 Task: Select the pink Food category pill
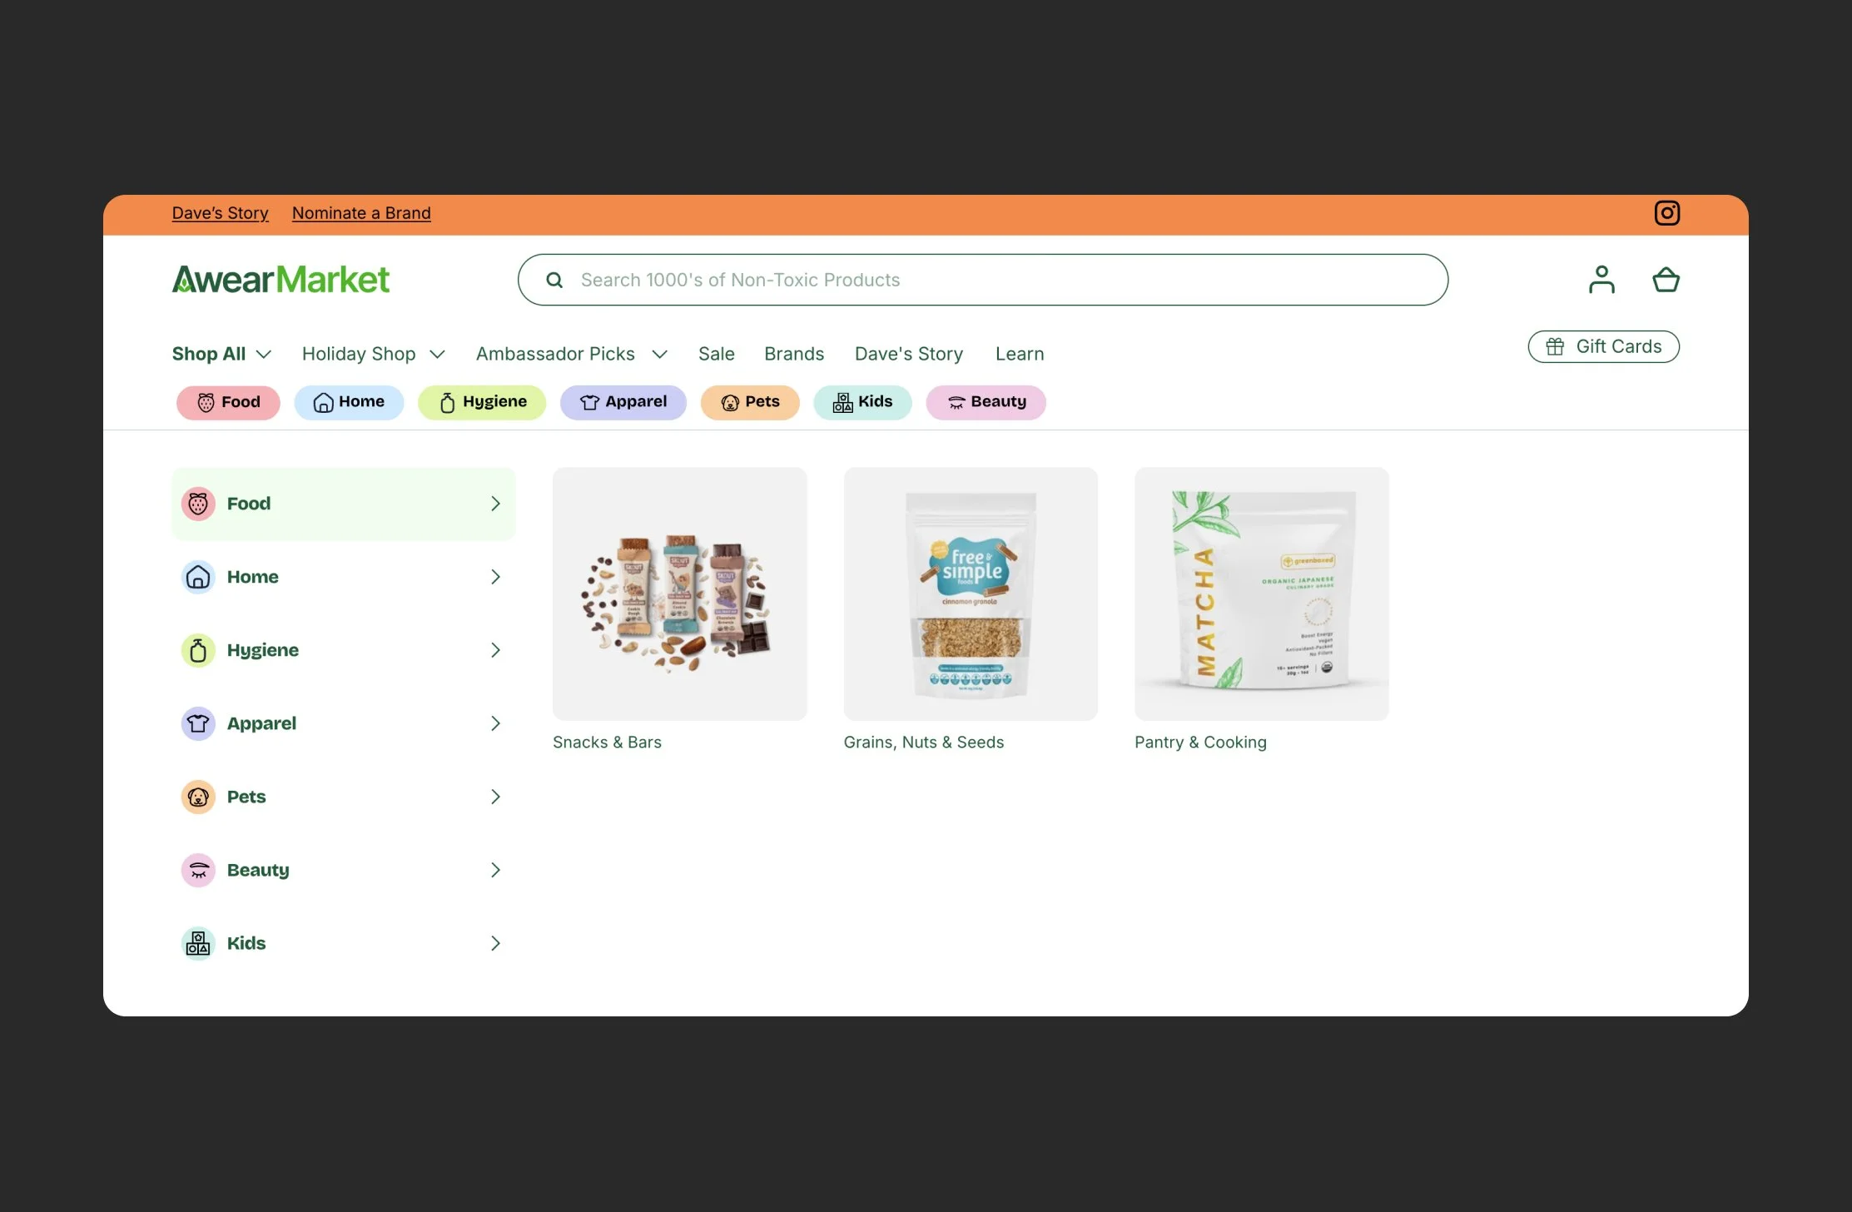coord(228,402)
